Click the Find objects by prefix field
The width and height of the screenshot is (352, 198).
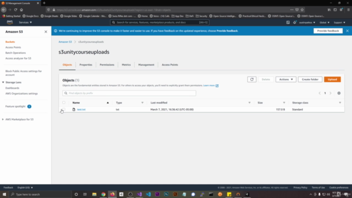point(129,93)
